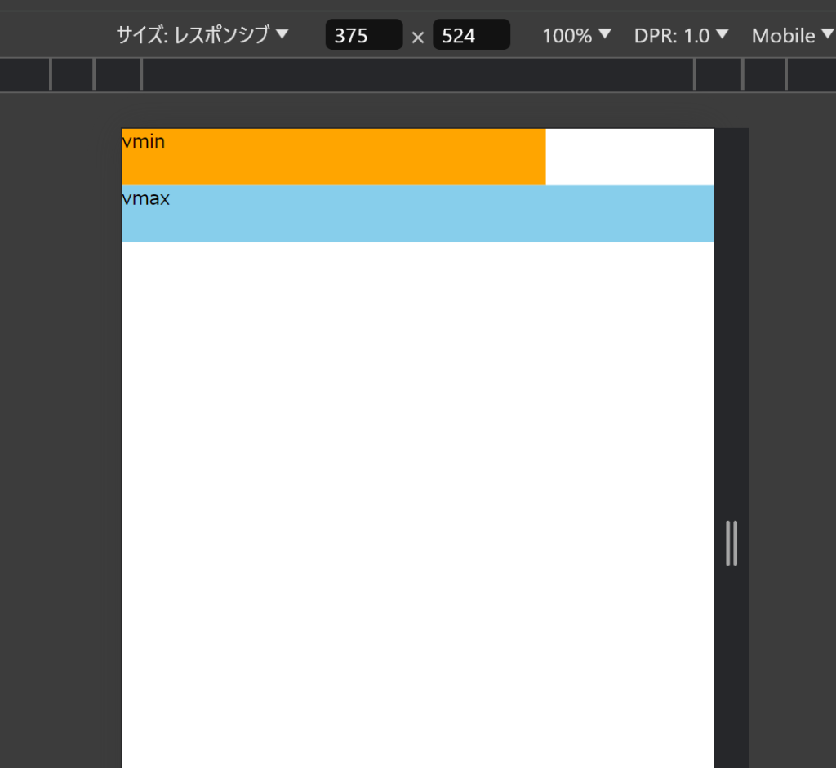Click the レスポンシブ dropdown arrow icon
This screenshot has width=836, height=768.
[x=280, y=35]
